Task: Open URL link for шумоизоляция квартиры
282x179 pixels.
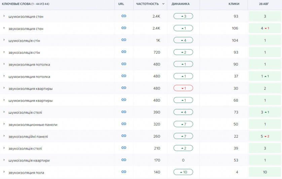Action: tap(124, 100)
